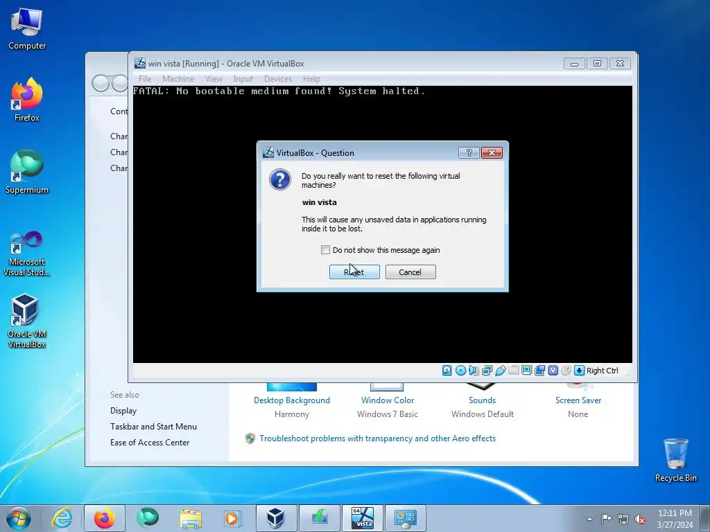This screenshot has width=710, height=532.
Task: Open the Screen Saver link
Action: coord(578,400)
